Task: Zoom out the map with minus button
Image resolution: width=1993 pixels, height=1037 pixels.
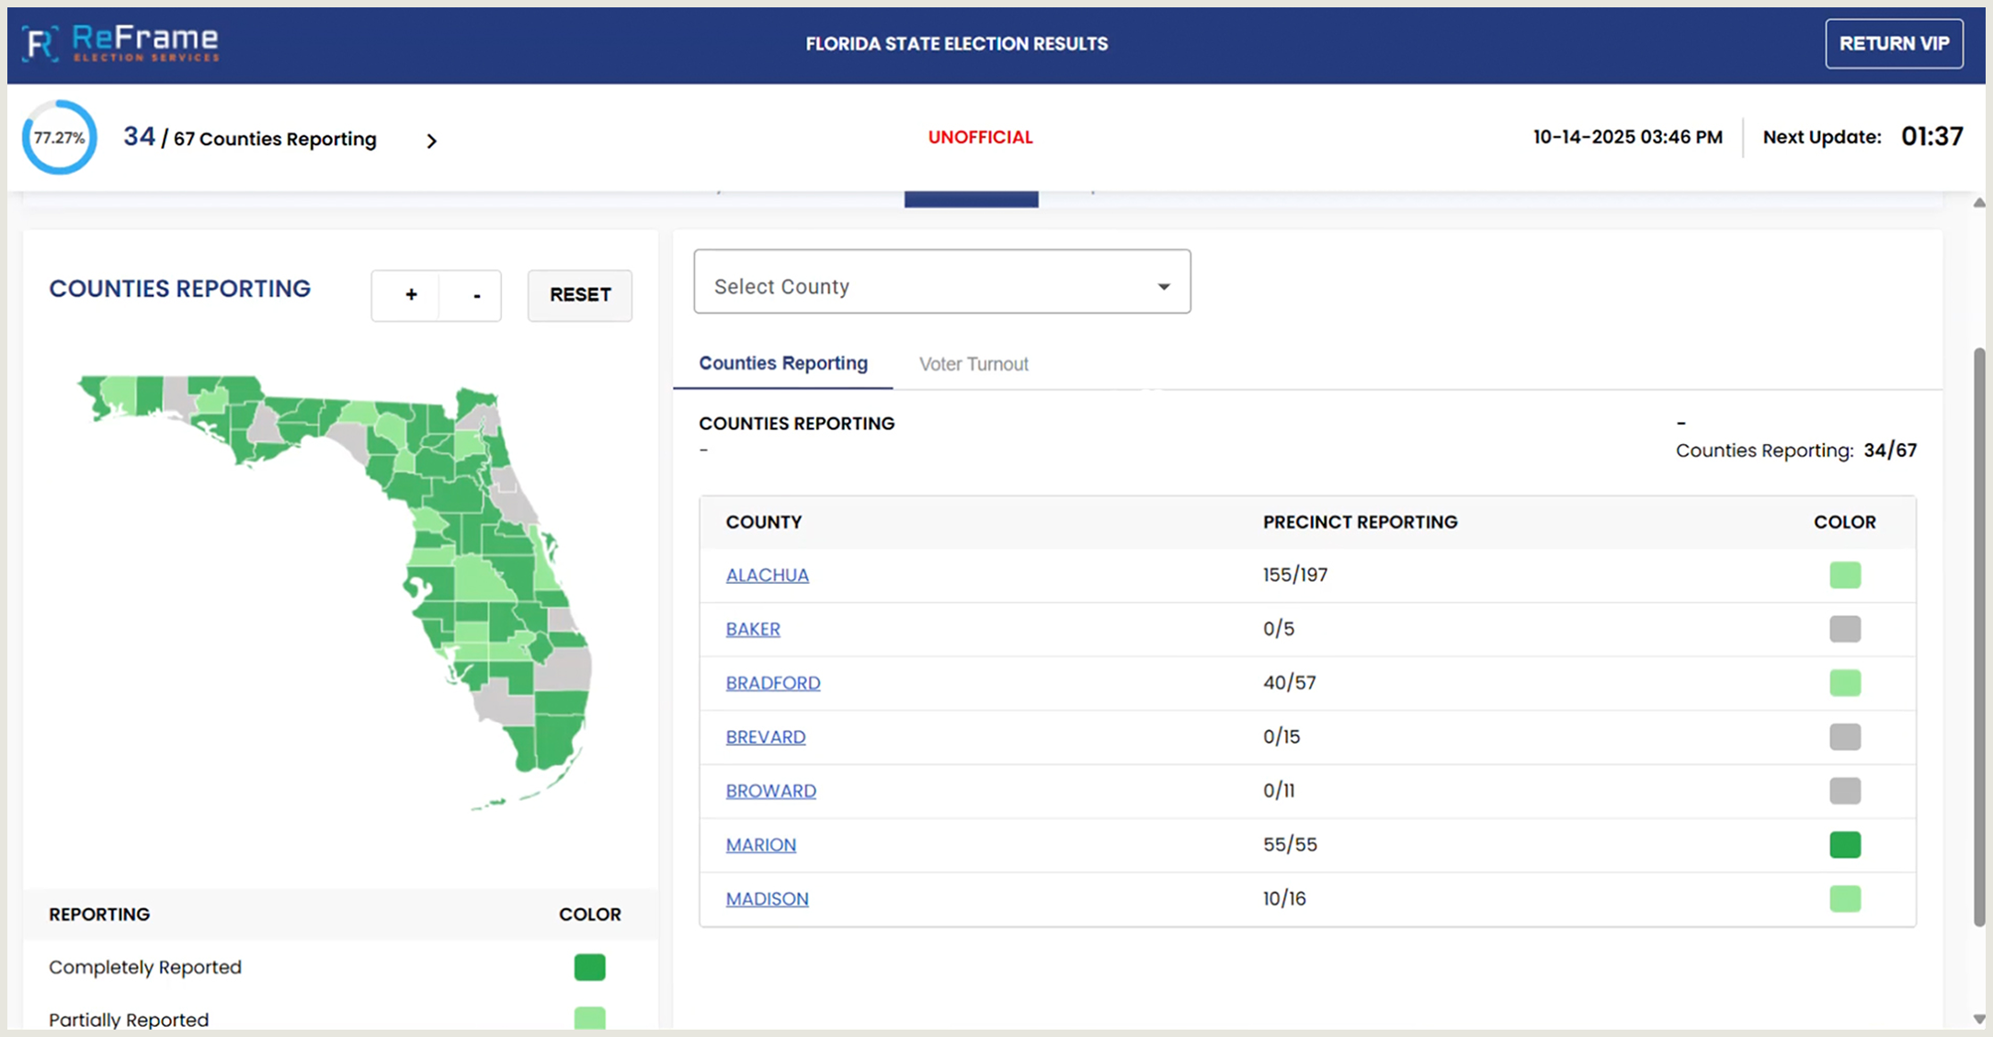Action: (476, 295)
